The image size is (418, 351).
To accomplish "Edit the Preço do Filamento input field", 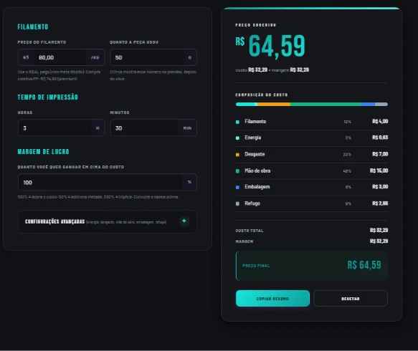I will 62,57.
